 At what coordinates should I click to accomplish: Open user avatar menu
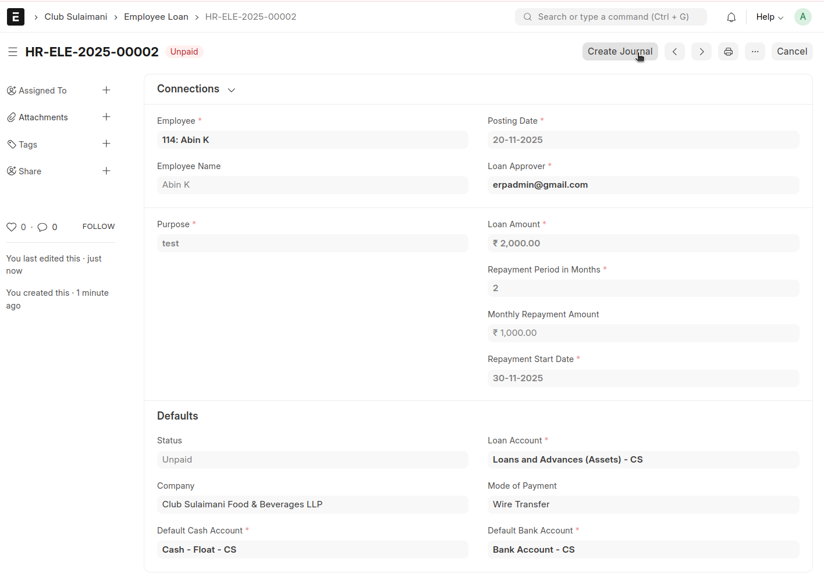802,17
